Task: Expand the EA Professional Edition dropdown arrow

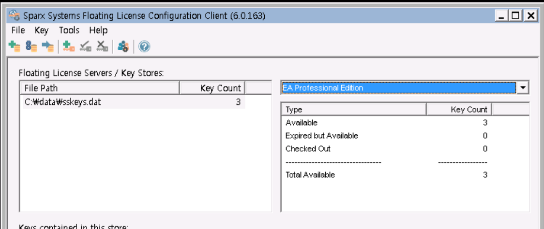Action: (x=523, y=88)
